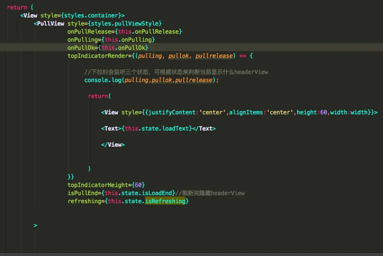Click 'alignItems' in inline View style

click(246, 112)
